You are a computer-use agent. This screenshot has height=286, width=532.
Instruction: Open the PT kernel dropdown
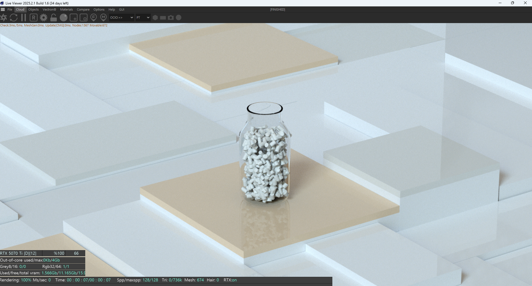(143, 18)
